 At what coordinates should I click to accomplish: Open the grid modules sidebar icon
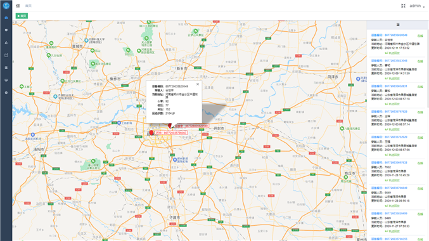click(6, 68)
